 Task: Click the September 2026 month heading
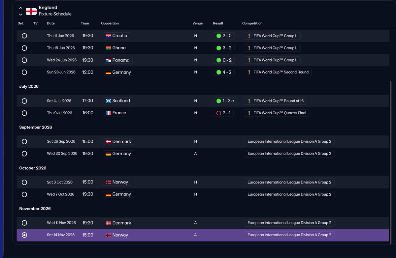36,127
